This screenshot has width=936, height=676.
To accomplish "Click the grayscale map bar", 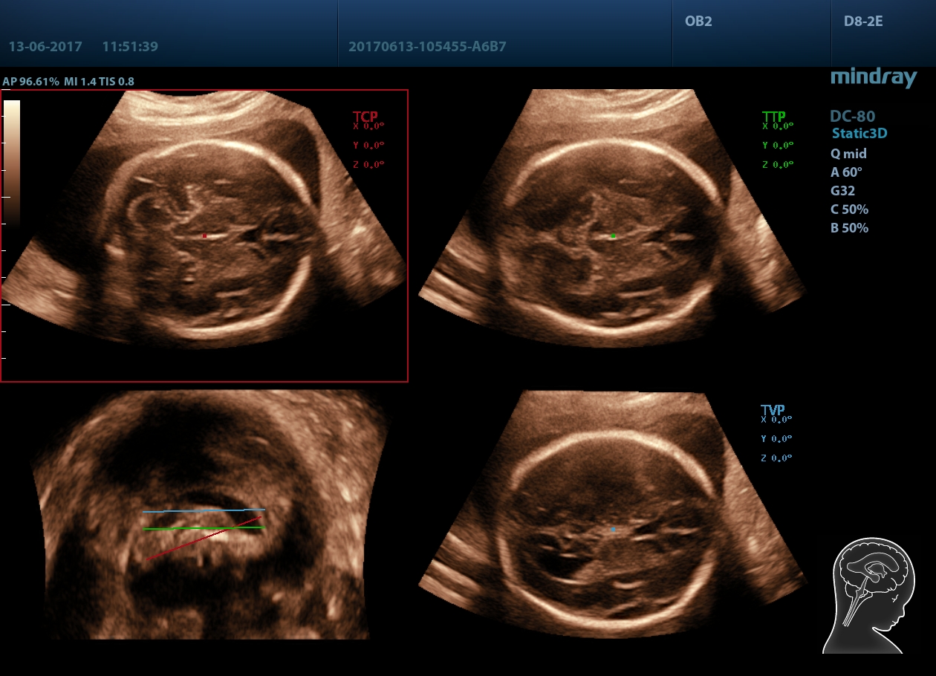I will tap(12, 162).
